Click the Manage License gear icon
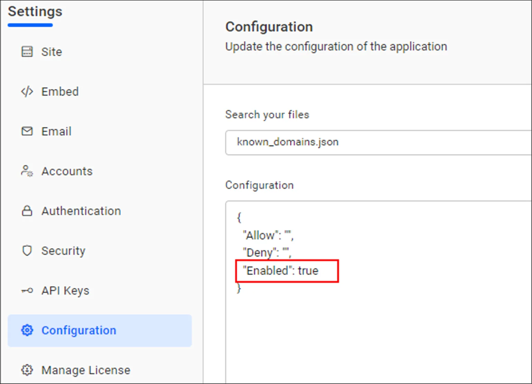532x384 pixels. 27,370
